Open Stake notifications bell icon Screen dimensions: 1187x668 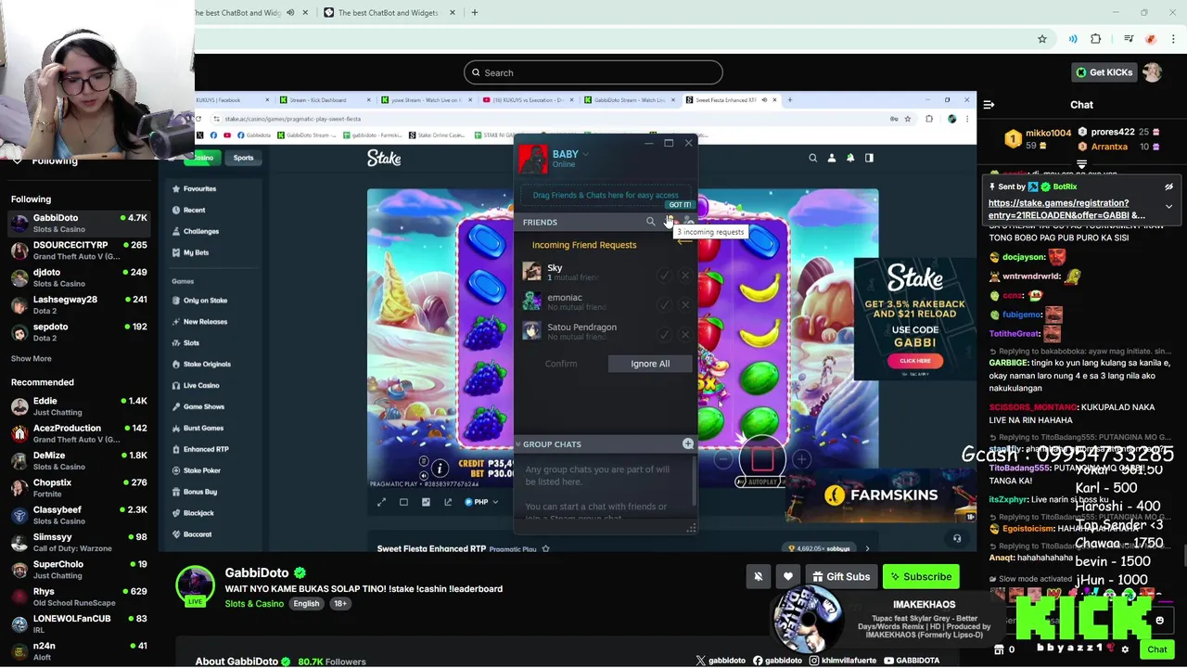[849, 158]
